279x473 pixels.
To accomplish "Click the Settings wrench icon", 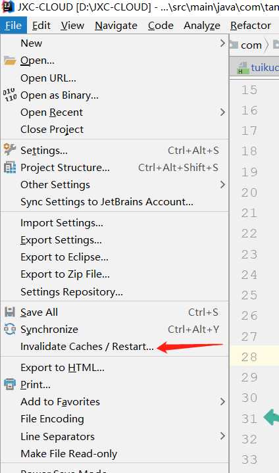I will [10, 149].
